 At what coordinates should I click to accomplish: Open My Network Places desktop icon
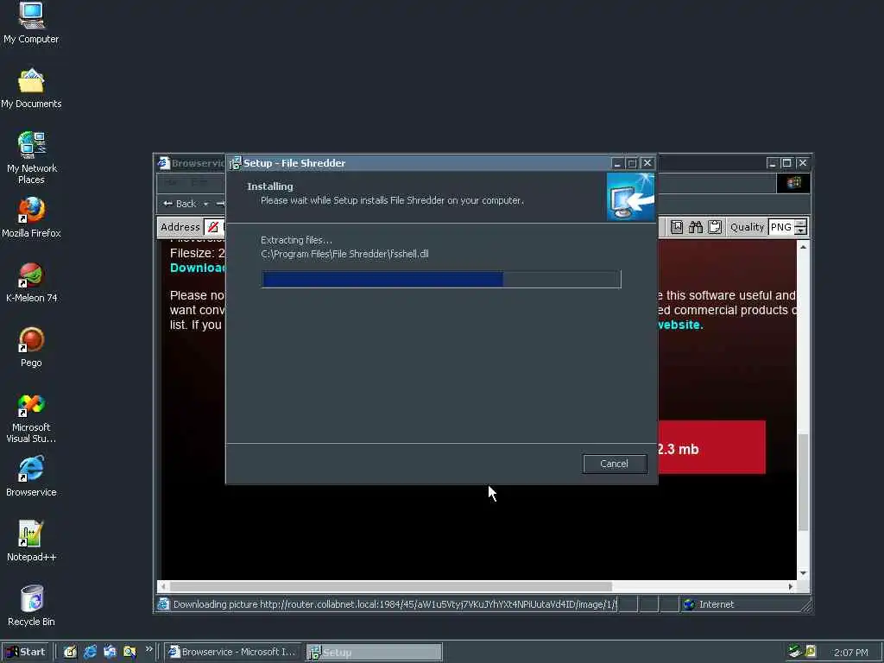(31, 158)
